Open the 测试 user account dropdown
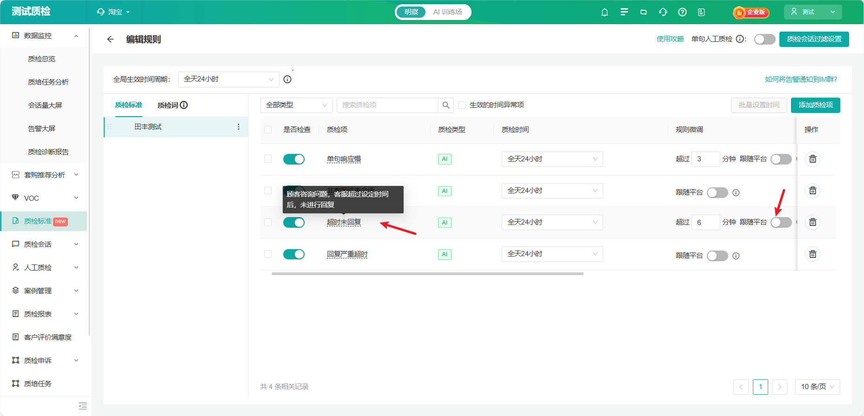This screenshot has height=416, width=864. [813, 12]
